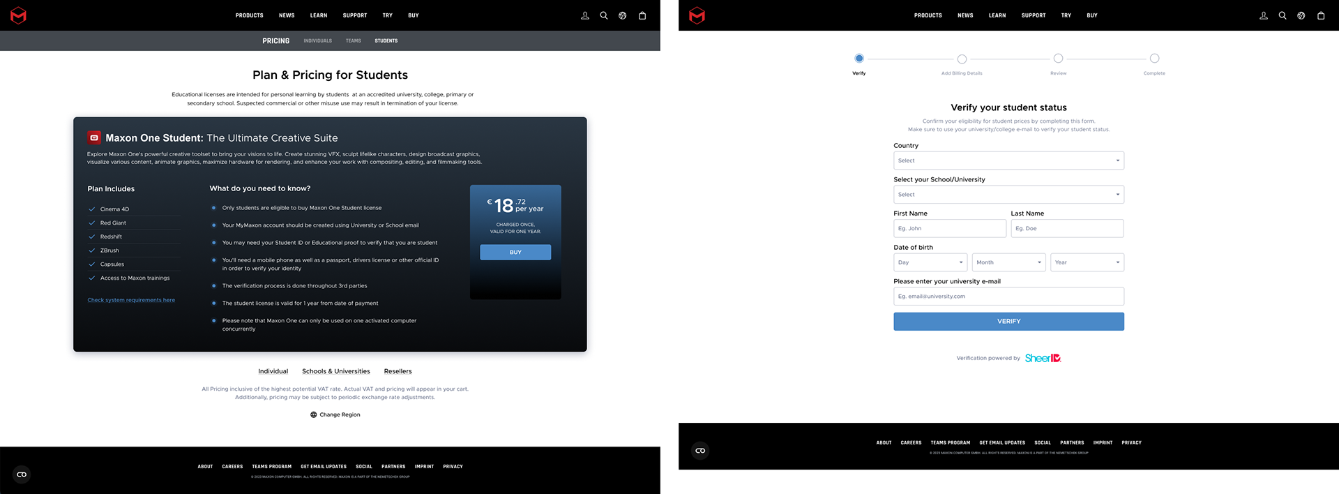The width and height of the screenshot is (1339, 494).
Task: Click Add Billing Details step circle
Action: pos(962,59)
